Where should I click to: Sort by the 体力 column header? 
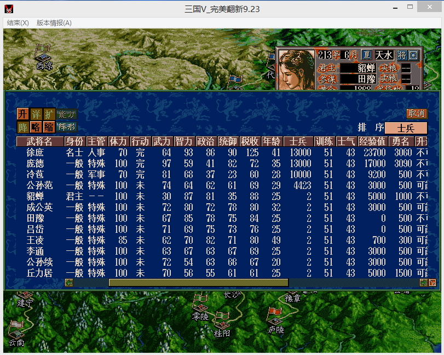pos(118,141)
